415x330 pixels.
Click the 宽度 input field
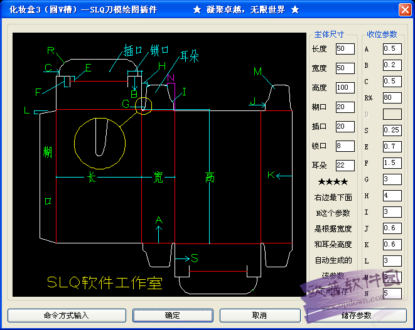click(345, 68)
